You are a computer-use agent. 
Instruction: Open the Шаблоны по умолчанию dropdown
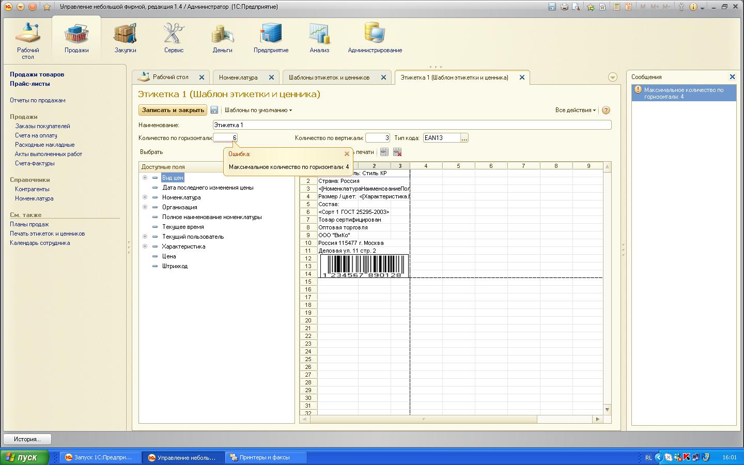(258, 110)
